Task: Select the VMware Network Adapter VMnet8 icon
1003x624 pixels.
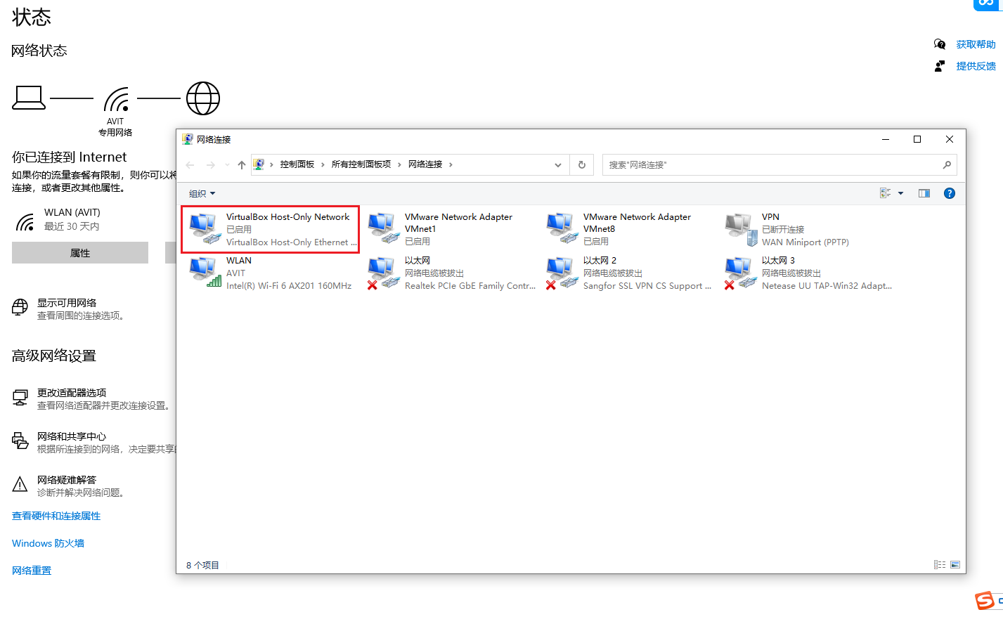Action: click(562, 229)
